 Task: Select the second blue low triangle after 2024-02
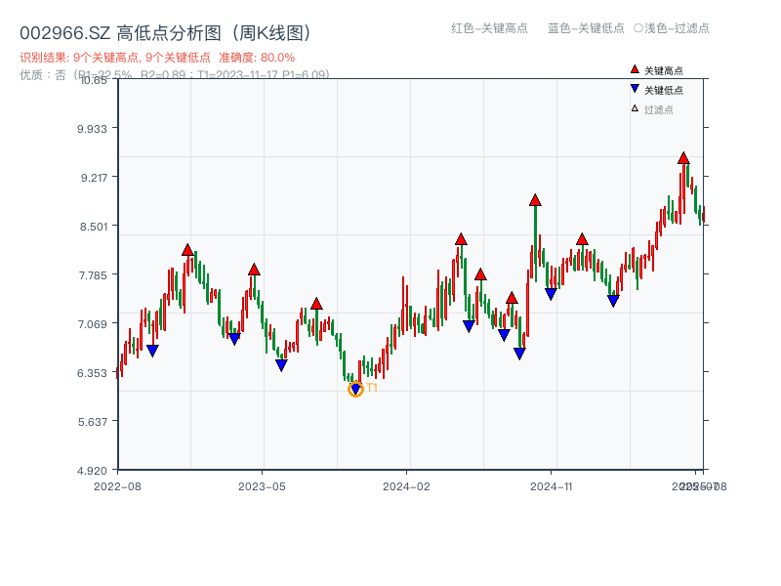click(504, 335)
